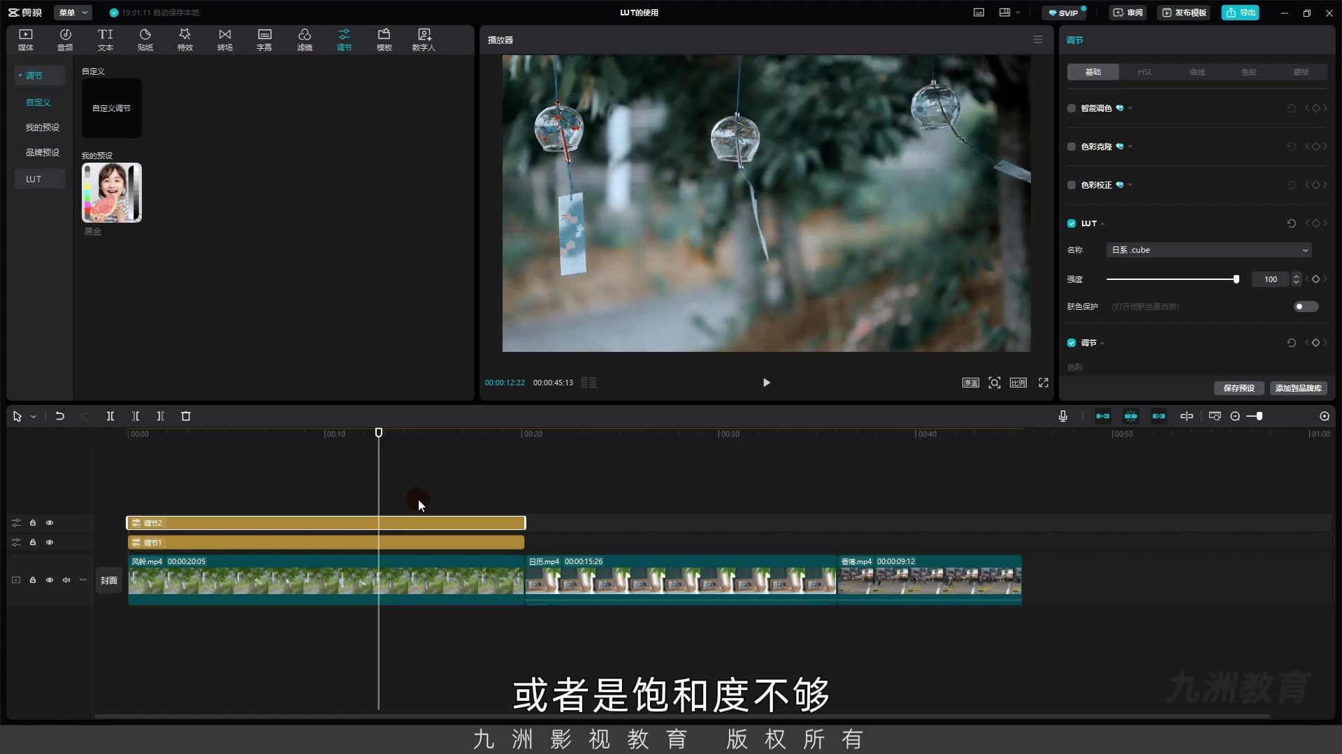Open the 转场 transitions tab
The image size is (1342, 754).
[x=225, y=40]
